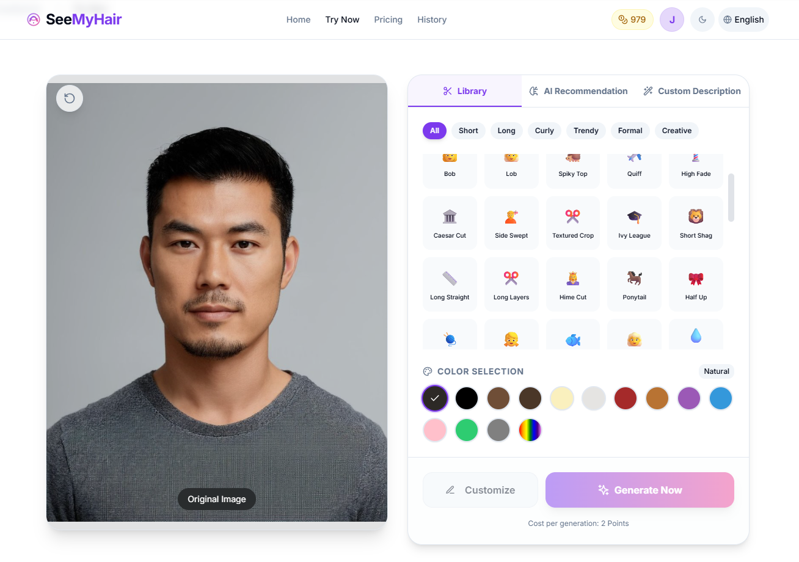Pick the Textured Crop hairstyle

[572, 222]
